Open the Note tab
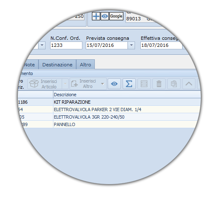Viewport: 224px width, 197px height. tap(29, 65)
